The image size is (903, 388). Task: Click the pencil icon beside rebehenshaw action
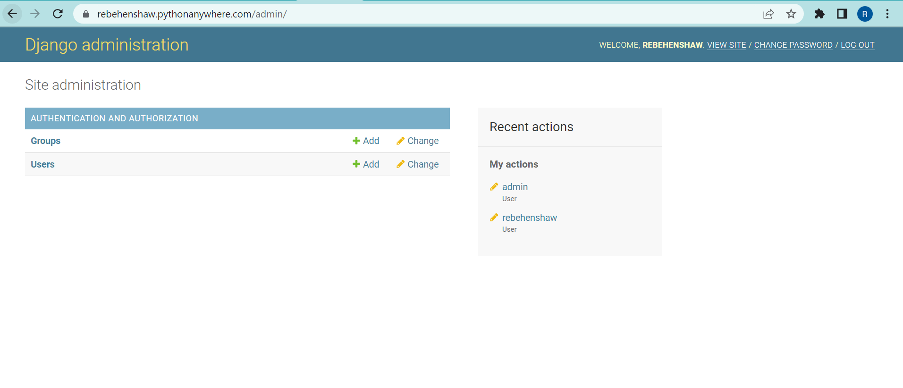pyautogui.click(x=494, y=218)
